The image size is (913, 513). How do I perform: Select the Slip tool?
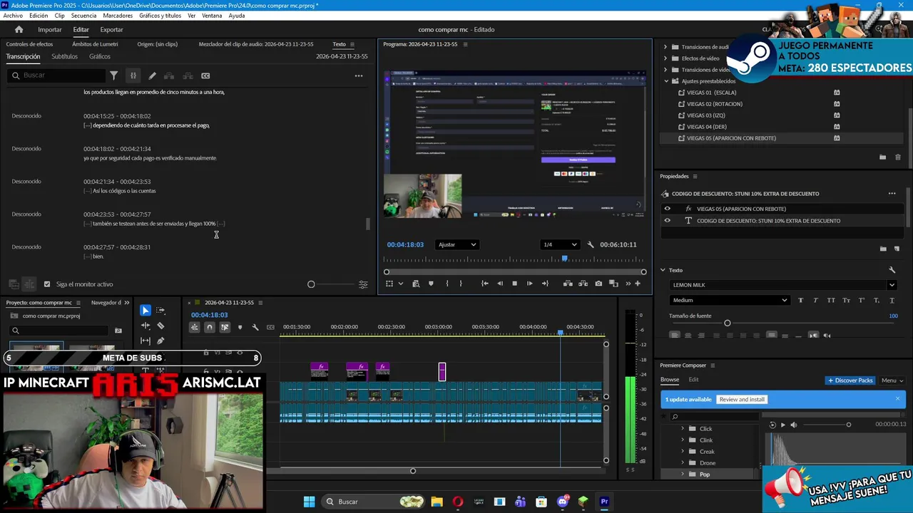[146, 341]
